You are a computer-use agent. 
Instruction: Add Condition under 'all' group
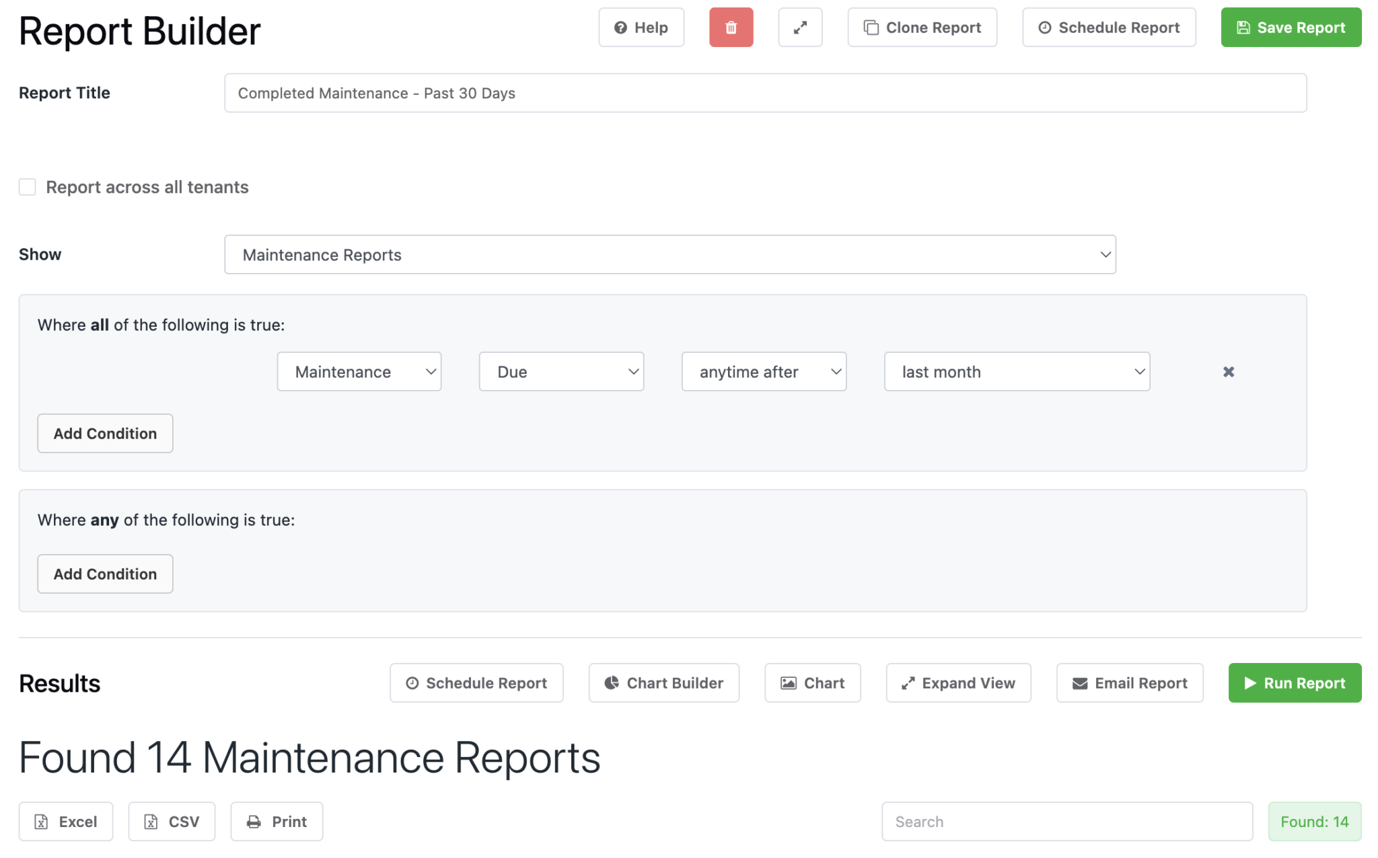(x=105, y=433)
